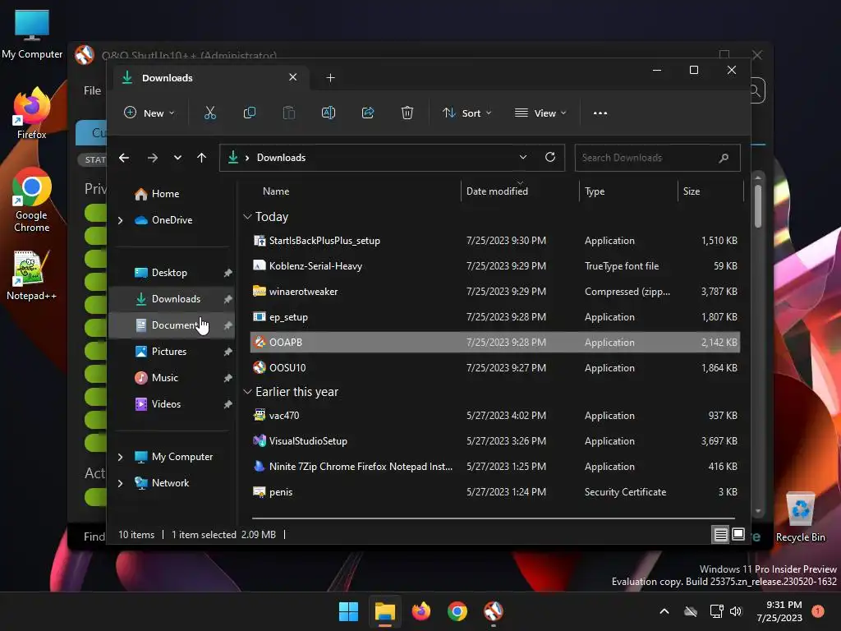
Task: Select winaerotweaker zip file
Action: point(495,292)
